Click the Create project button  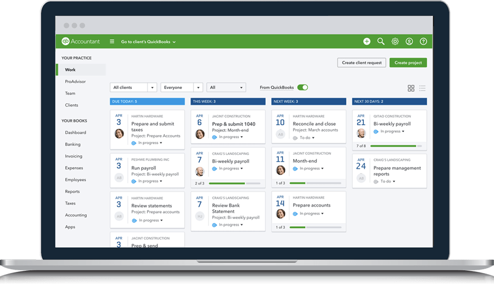click(408, 63)
